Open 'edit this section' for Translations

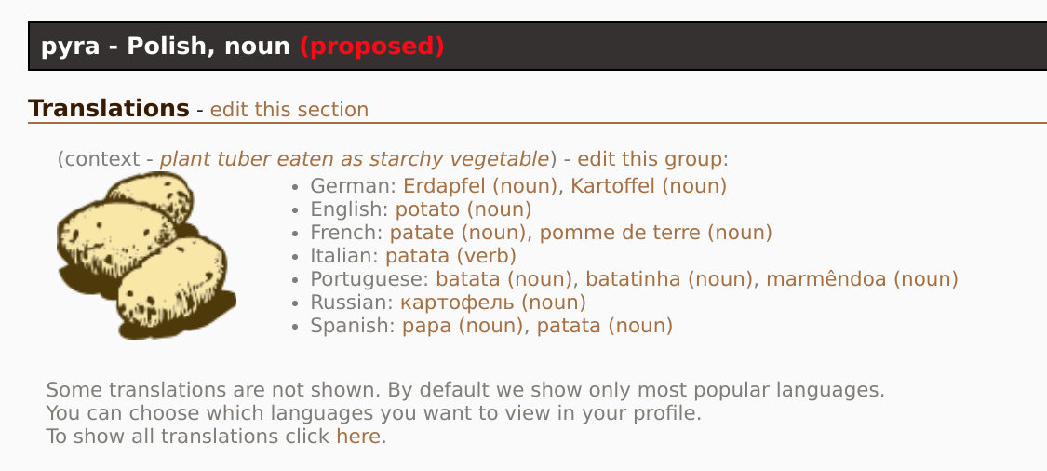click(289, 110)
